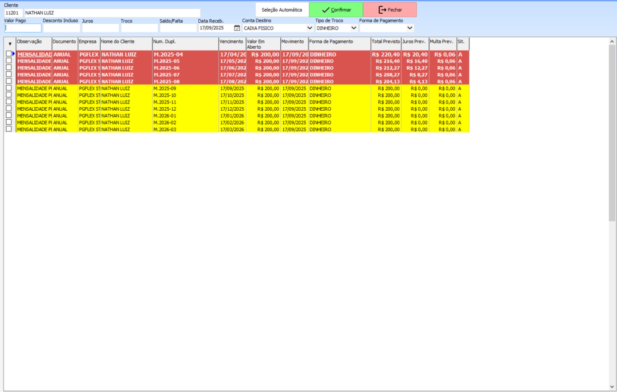Screen dimensions: 617x392
Task: Tick the checkbox for row M.2026-02
Action: 8,122
